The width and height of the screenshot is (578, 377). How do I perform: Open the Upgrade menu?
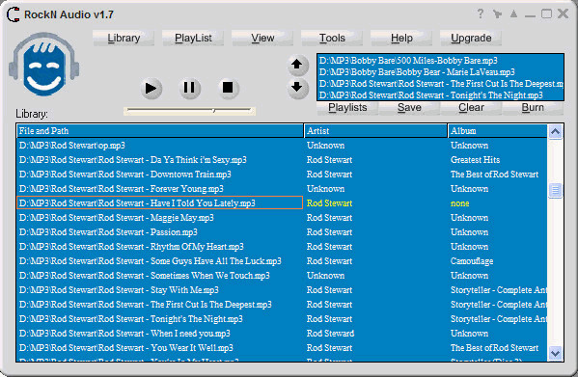pos(471,38)
